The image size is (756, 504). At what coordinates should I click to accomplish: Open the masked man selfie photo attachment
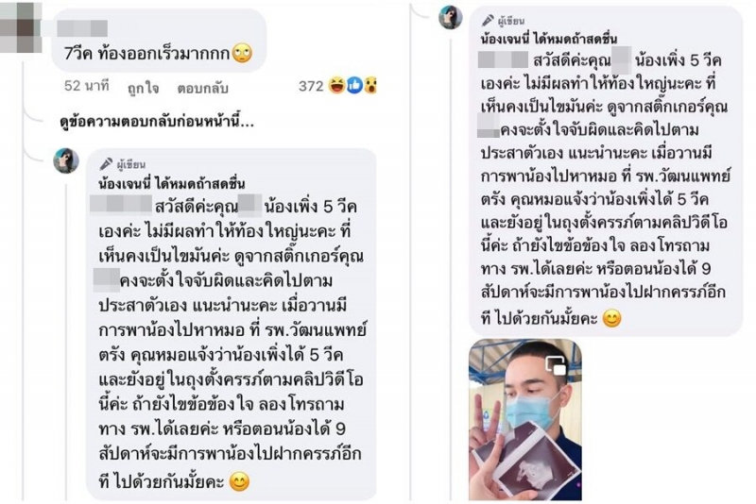point(525,419)
